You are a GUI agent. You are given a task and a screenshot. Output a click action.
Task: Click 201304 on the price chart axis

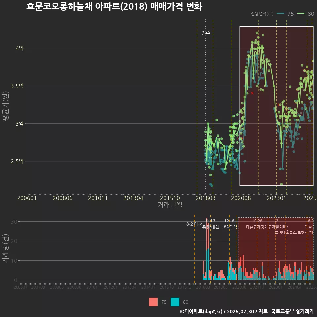click(133, 198)
